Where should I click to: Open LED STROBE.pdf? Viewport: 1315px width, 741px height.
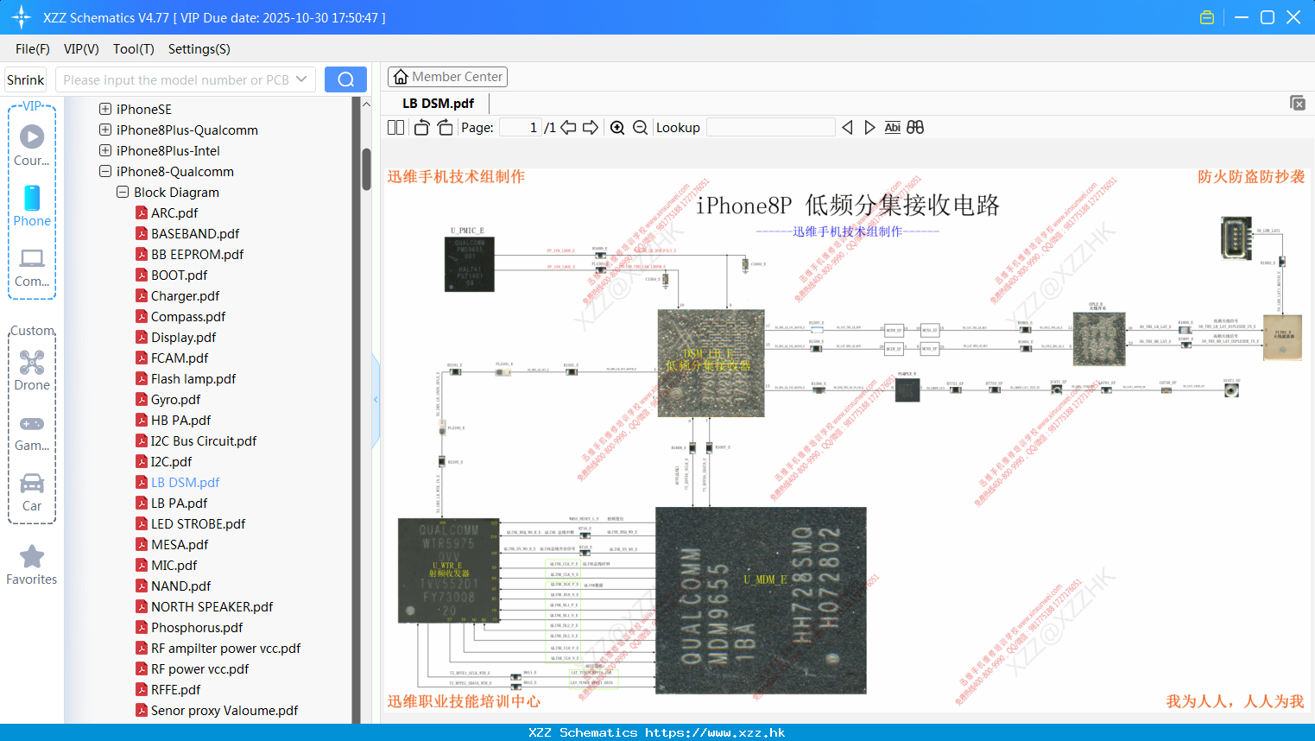[198, 523]
